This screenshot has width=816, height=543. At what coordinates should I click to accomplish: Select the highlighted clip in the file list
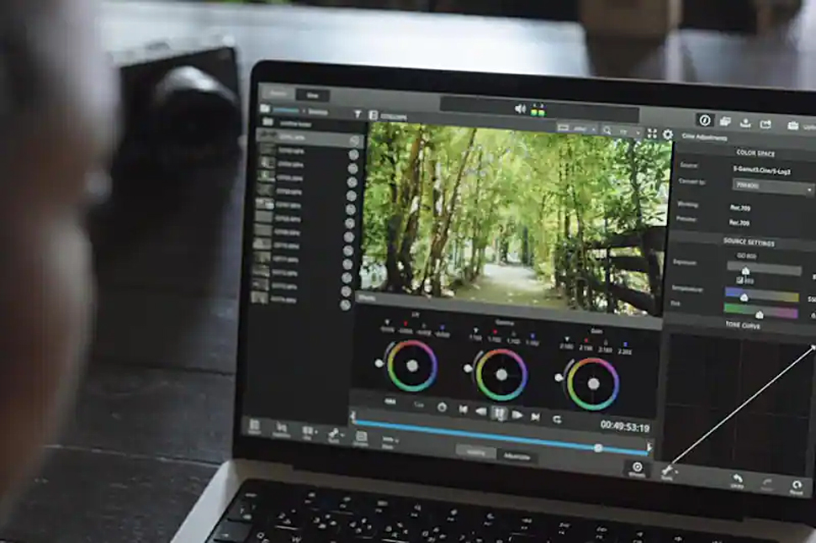pyautogui.click(x=310, y=138)
